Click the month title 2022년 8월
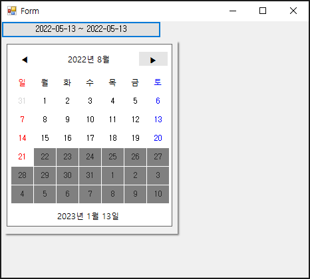 88,59
